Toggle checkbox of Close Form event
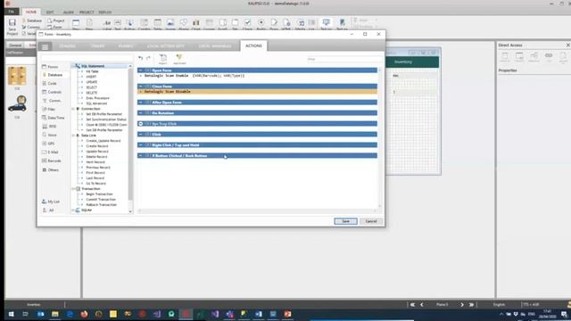Image resolution: width=571 pixels, height=321 pixels. click(148, 86)
